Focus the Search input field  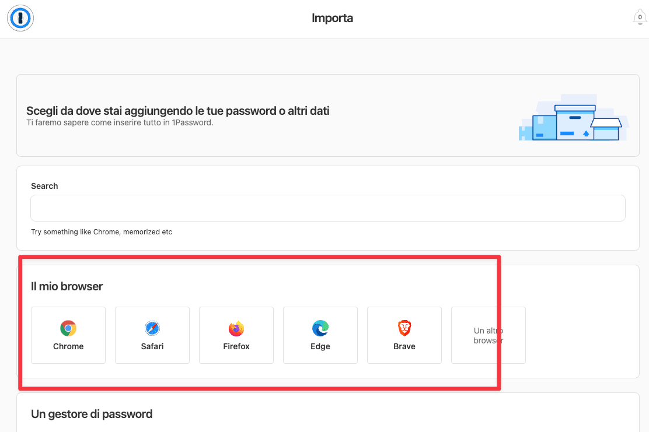coord(328,208)
